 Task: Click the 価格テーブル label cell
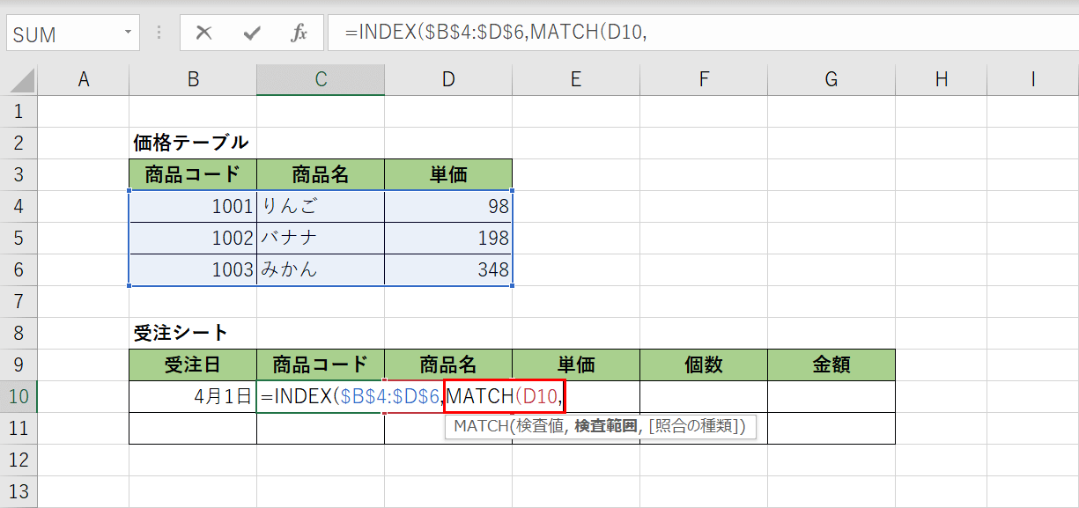coord(193,142)
